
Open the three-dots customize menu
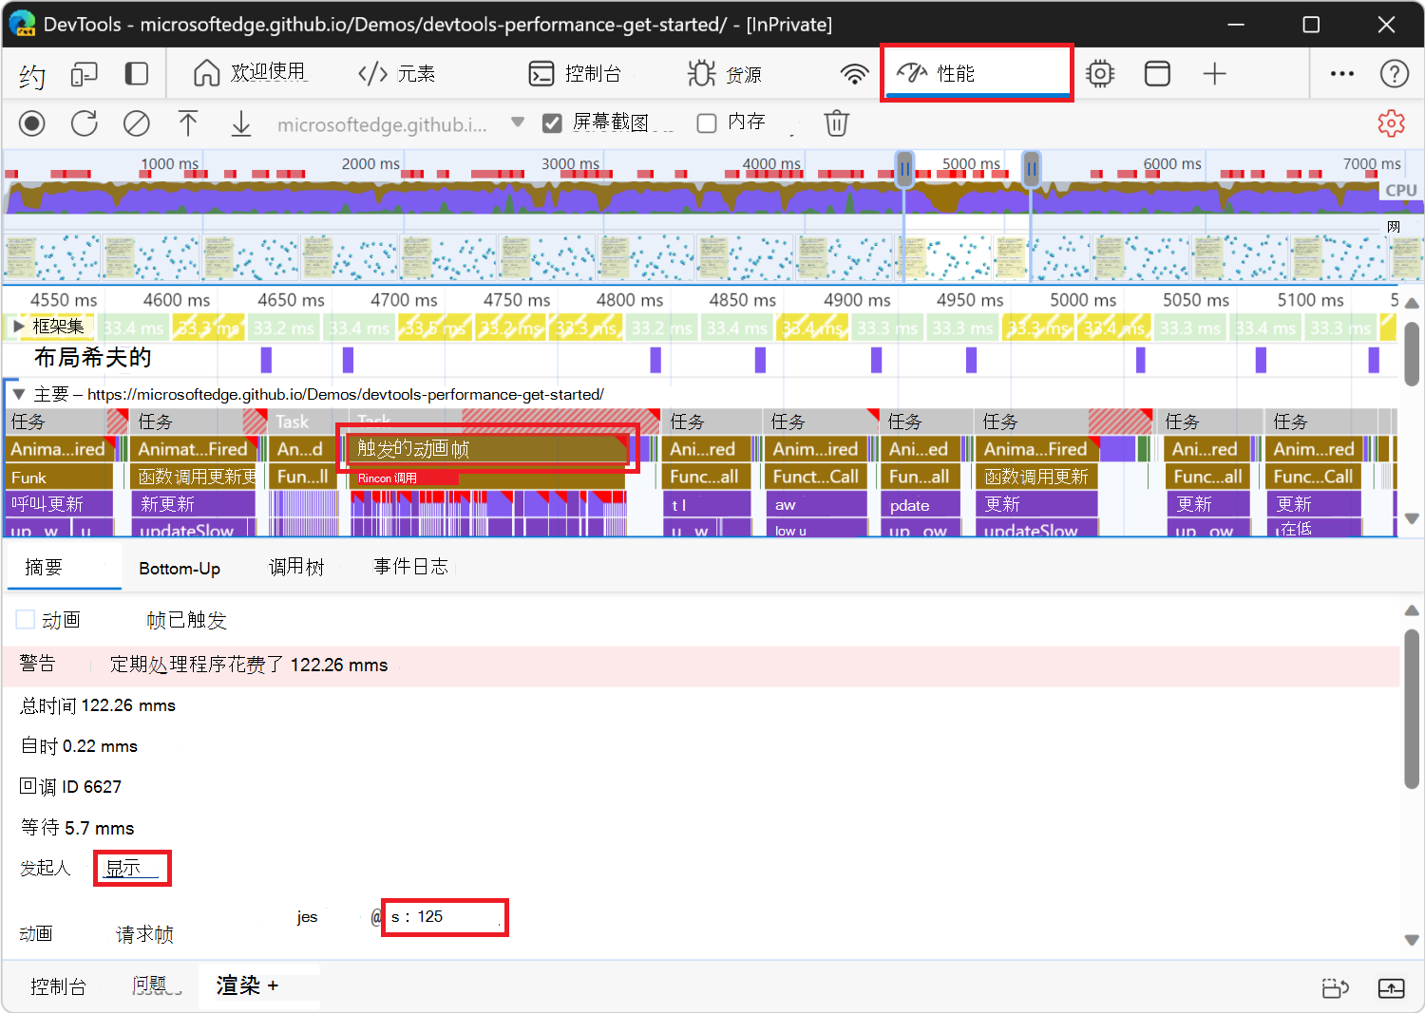pos(1341,74)
